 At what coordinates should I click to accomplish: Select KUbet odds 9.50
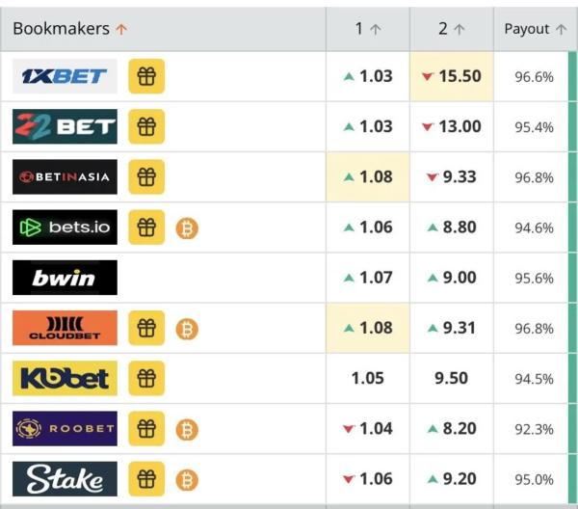pos(451,379)
